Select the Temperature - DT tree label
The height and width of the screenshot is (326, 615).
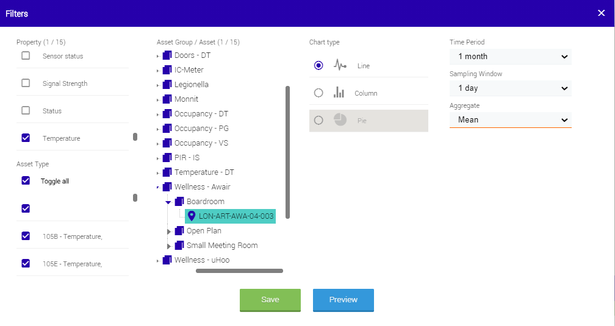click(204, 172)
